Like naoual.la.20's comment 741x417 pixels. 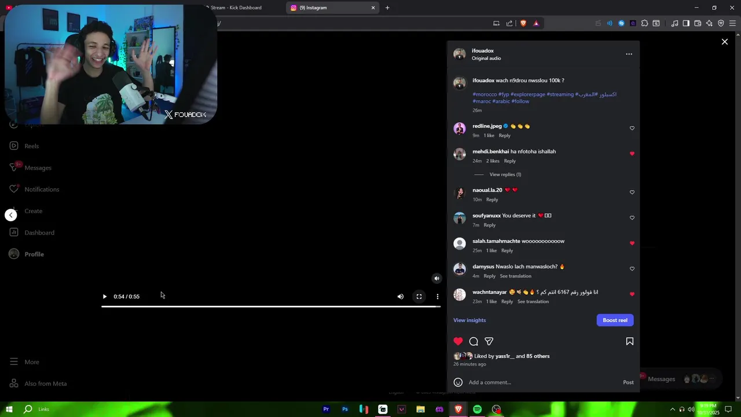[632, 192]
